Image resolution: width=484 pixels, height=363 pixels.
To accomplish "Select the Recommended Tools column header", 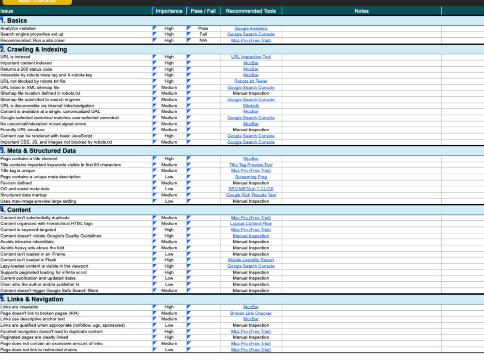I will (x=251, y=11).
